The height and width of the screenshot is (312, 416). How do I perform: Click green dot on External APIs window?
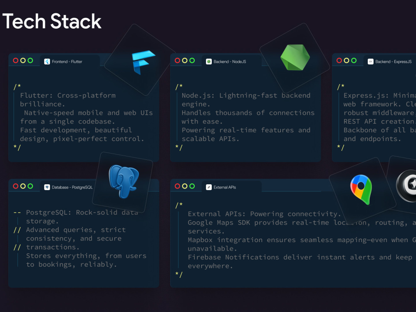click(192, 186)
